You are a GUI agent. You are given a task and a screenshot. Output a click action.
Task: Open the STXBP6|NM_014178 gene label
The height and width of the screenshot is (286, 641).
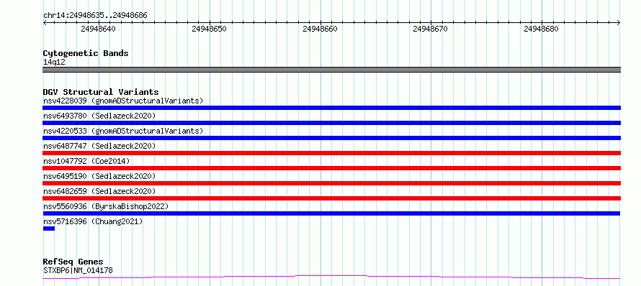pyautogui.click(x=78, y=270)
